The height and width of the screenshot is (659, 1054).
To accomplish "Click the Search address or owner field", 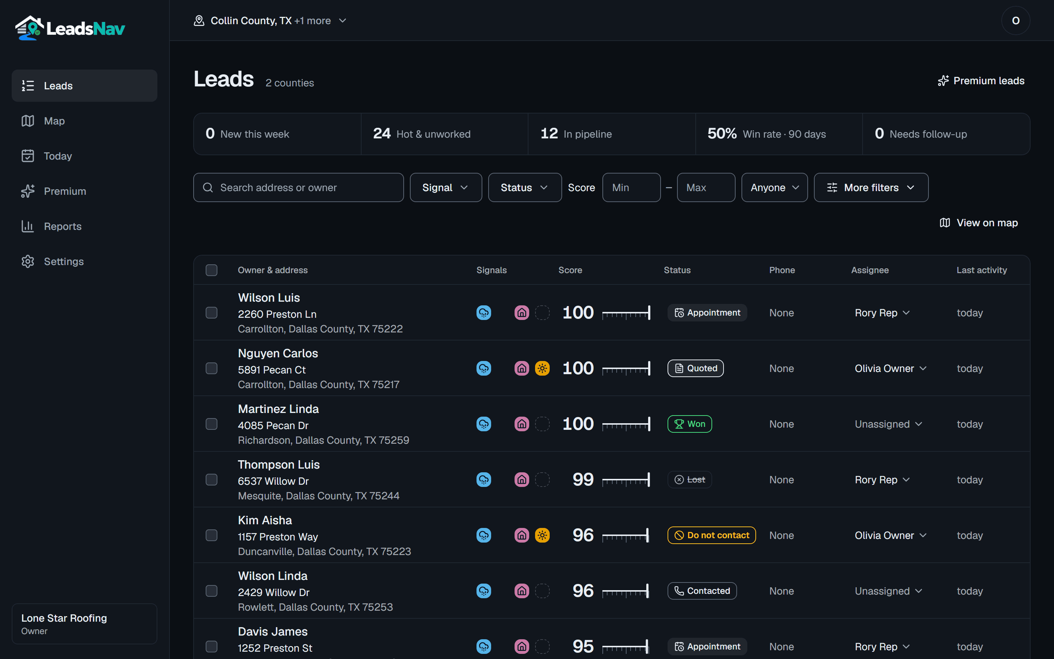I will [x=298, y=187].
